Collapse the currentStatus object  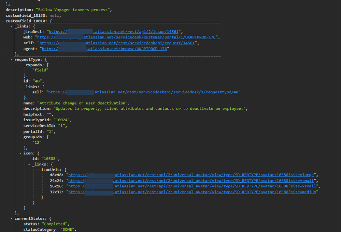point(11,219)
